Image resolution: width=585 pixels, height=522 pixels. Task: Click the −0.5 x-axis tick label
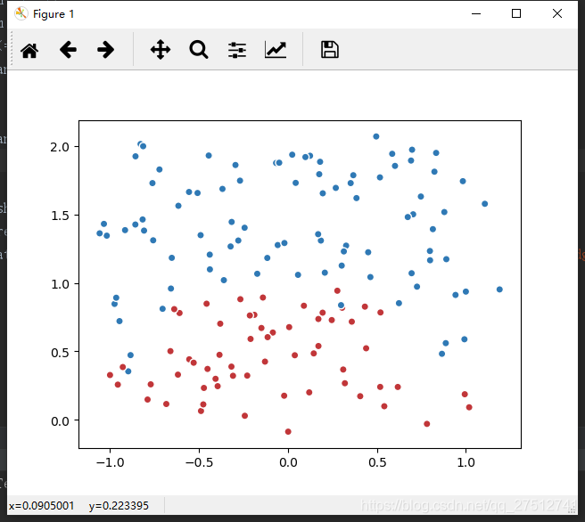[199, 462]
